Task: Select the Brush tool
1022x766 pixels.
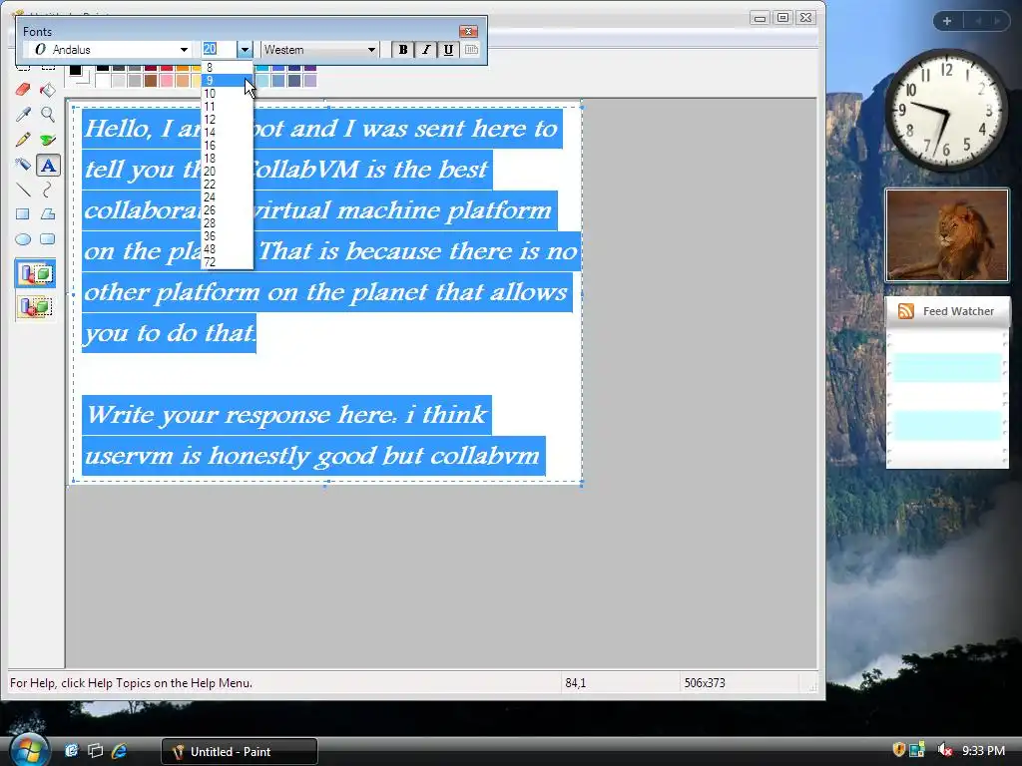Action: click(x=48, y=140)
